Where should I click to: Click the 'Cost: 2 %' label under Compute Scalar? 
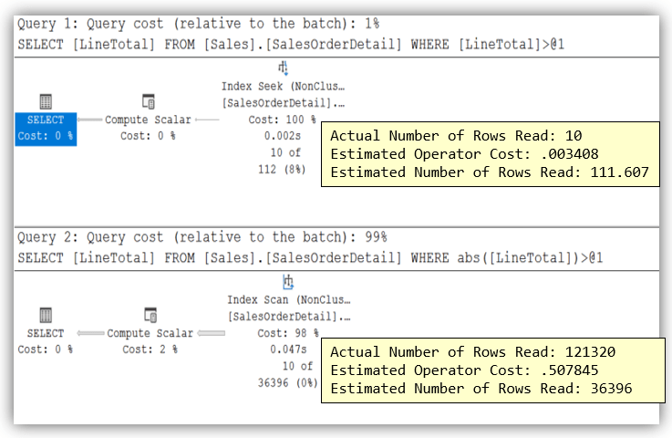click(x=150, y=349)
